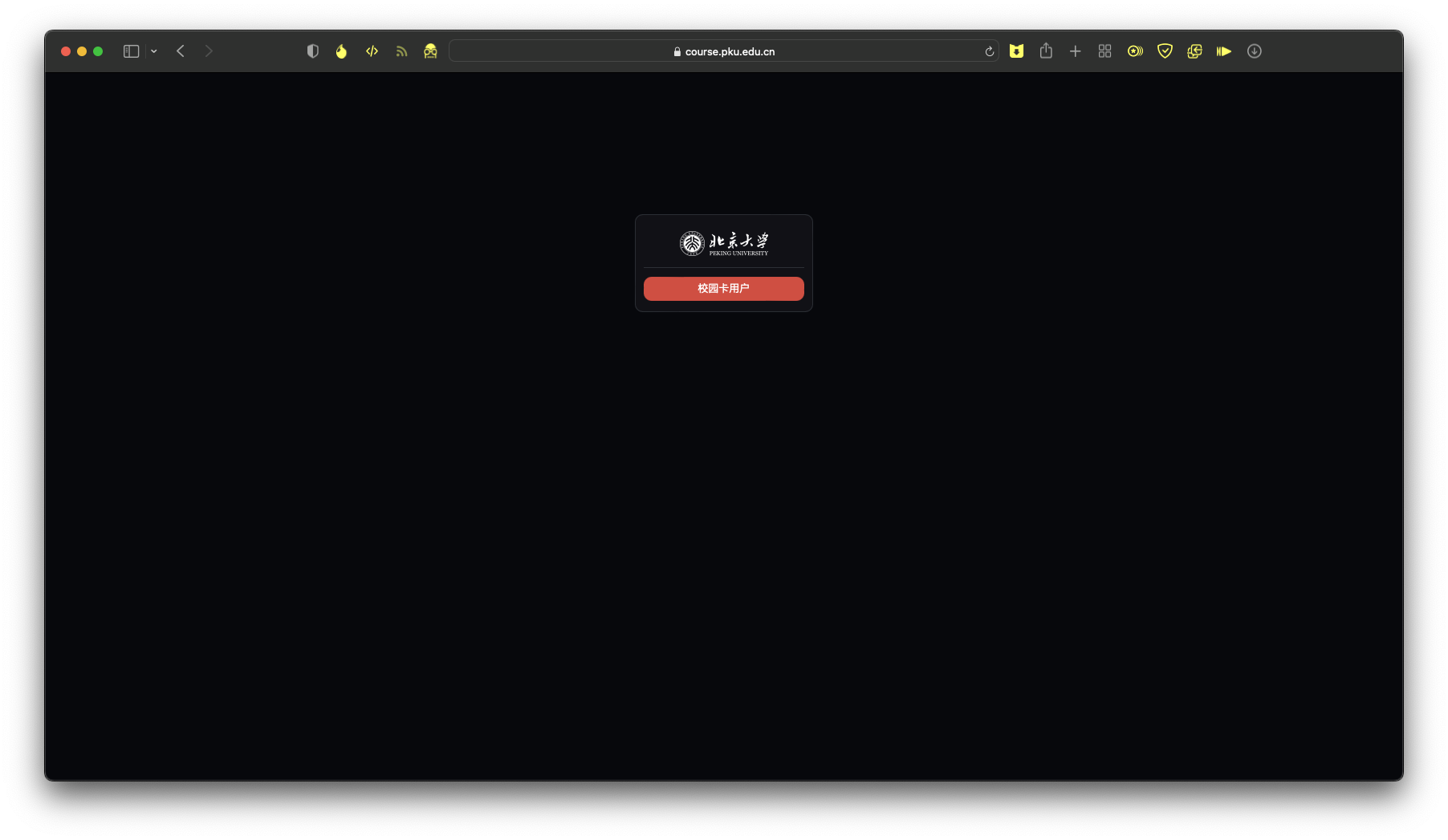Click the 校园卡用户 login button
Viewport: 1448px width, 840px height.
coord(723,289)
